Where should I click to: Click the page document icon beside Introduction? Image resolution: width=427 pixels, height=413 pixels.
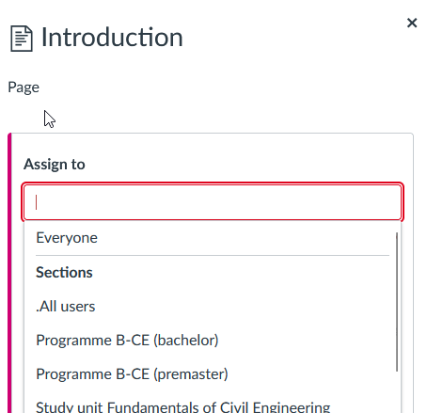(x=22, y=39)
